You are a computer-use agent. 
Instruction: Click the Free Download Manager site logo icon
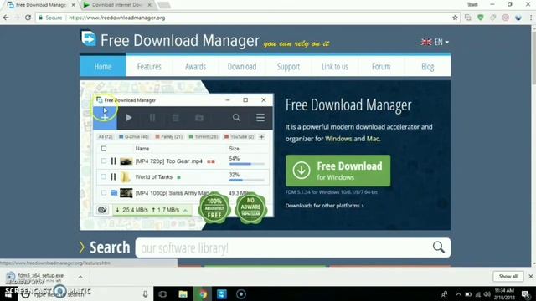(88, 38)
